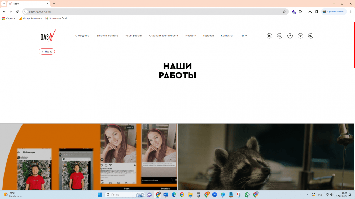The height and width of the screenshot is (199, 355).
Task: Open Calculator from the taskbar
Action: point(198,195)
